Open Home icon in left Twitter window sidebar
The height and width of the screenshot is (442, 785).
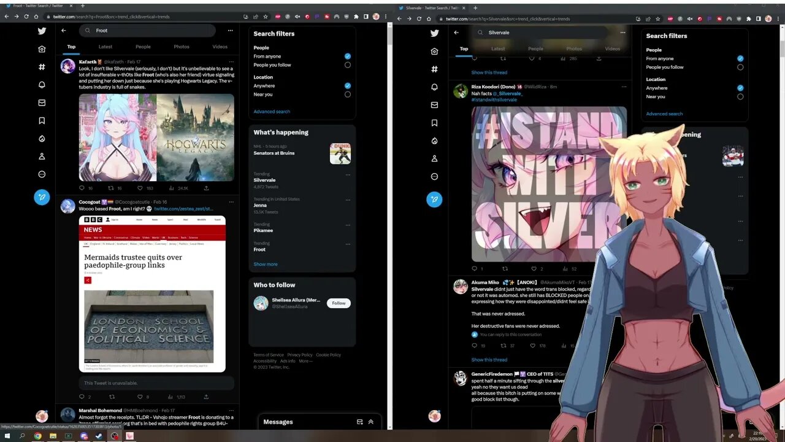click(x=42, y=49)
